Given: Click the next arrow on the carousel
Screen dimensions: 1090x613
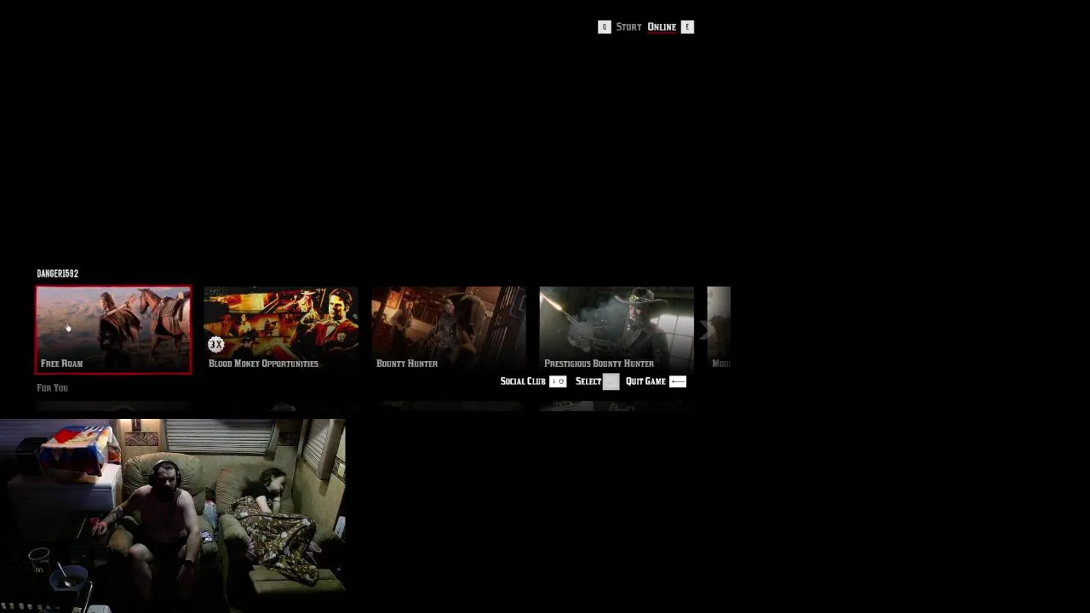Looking at the screenshot, I should click(x=705, y=329).
